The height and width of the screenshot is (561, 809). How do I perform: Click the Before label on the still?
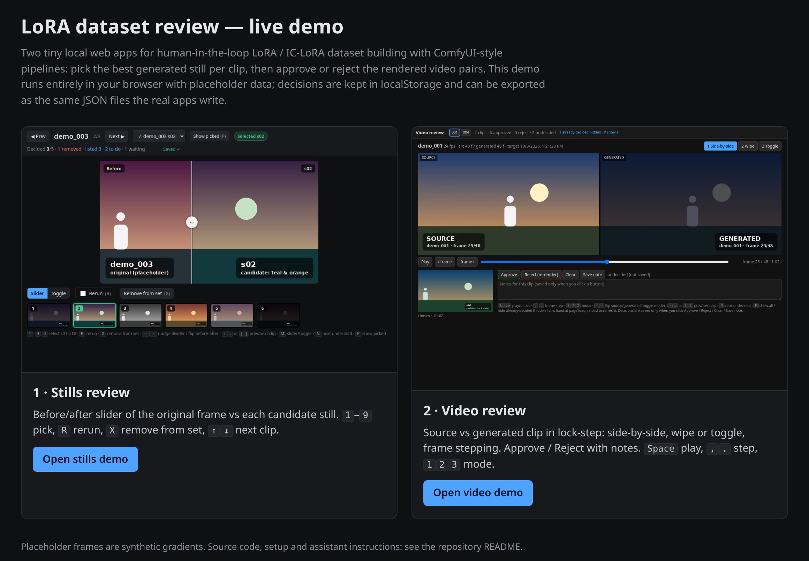click(x=114, y=169)
